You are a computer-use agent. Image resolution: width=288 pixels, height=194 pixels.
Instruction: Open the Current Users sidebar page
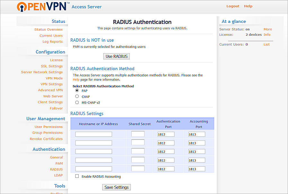coord(51,36)
